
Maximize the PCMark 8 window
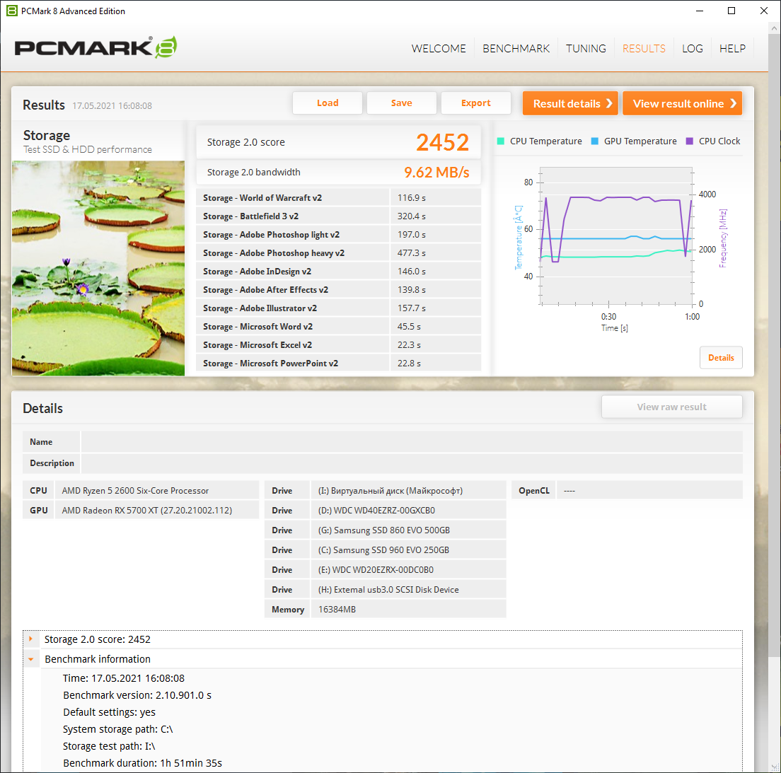(x=731, y=11)
